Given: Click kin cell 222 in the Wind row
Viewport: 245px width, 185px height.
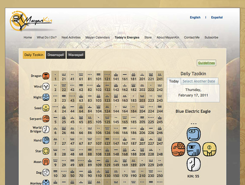Looking at the screenshot, I should point(151,86).
